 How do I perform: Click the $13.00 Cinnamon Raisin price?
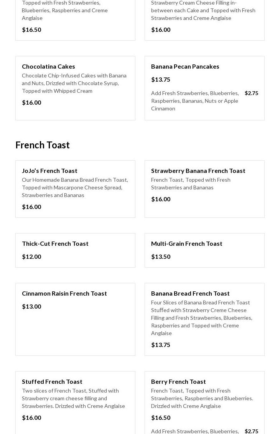click(x=31, y=306)
